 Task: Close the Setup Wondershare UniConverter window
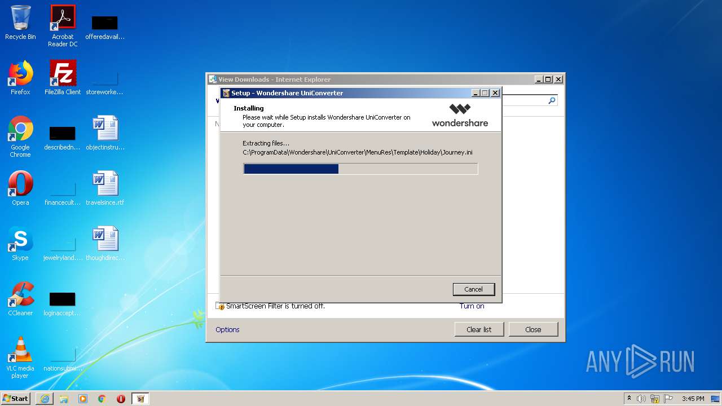[x=495, y=93]
